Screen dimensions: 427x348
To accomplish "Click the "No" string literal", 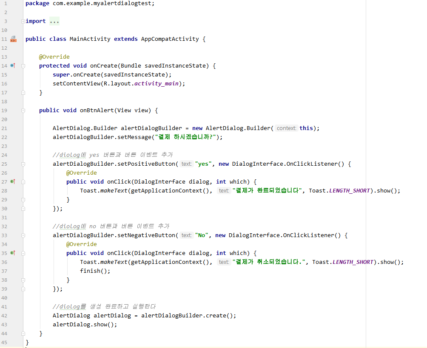I will pos(202,235).
